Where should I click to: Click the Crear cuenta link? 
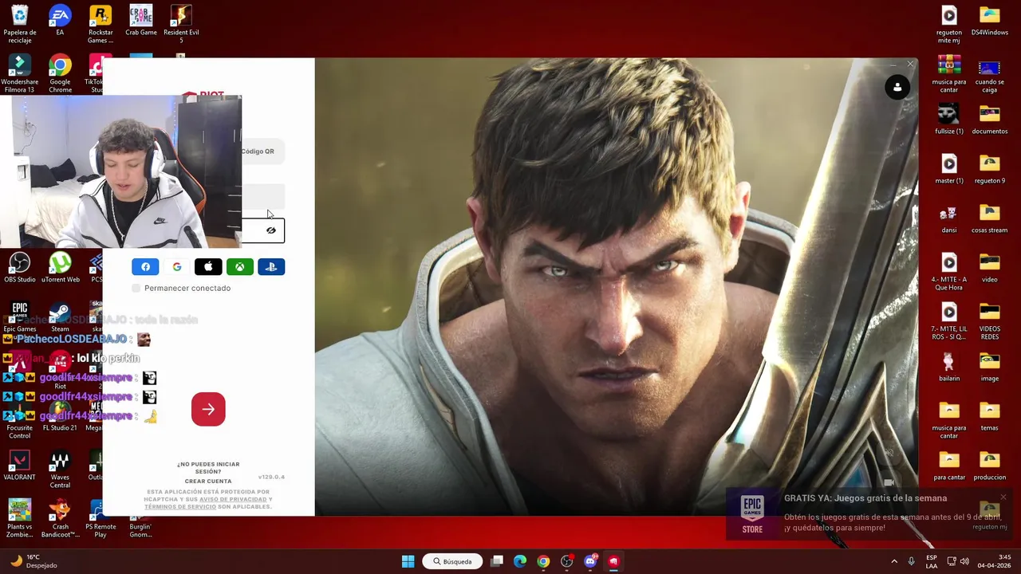(x=208, y=481)
